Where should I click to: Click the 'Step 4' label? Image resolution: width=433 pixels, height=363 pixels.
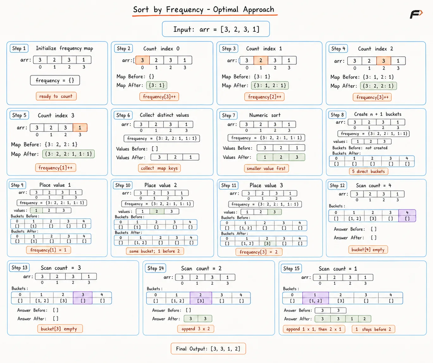pos(338,48)
